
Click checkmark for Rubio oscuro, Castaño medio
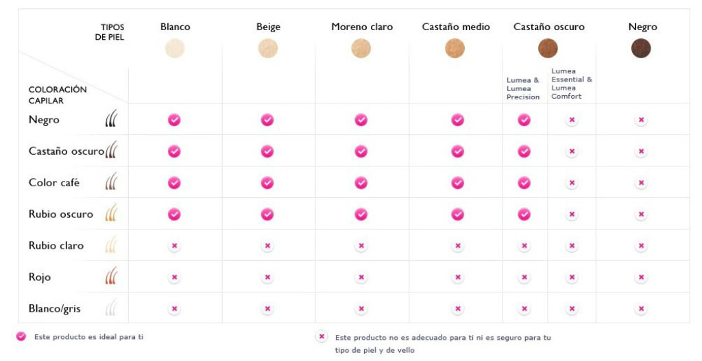pyautogui.click(x=457, y=214)
